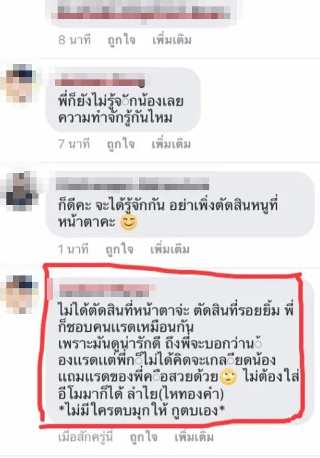Open เพิ่มเติม under the เมื่อสักครู่นี้ comment
This screenshot has width=320, height=458.
(x=194, y=437)
